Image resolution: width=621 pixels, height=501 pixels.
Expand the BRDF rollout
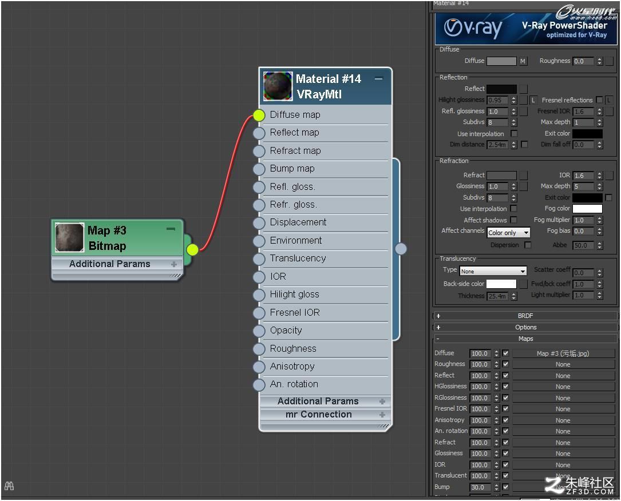tap(525, 316)
